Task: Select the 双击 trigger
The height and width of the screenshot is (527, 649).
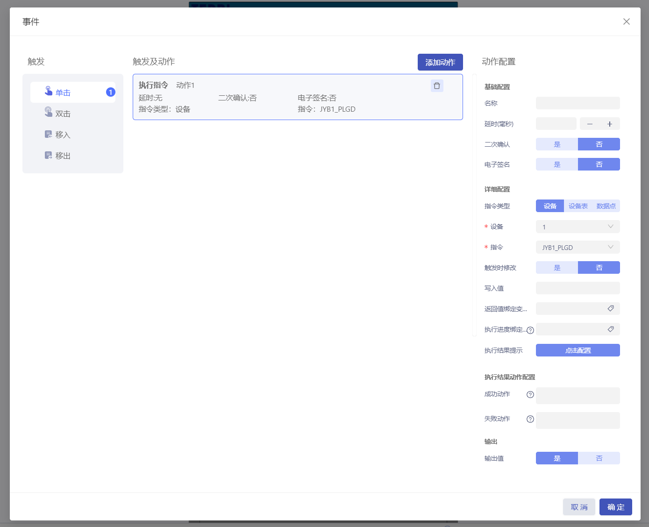Action: [x=63, y=114]
